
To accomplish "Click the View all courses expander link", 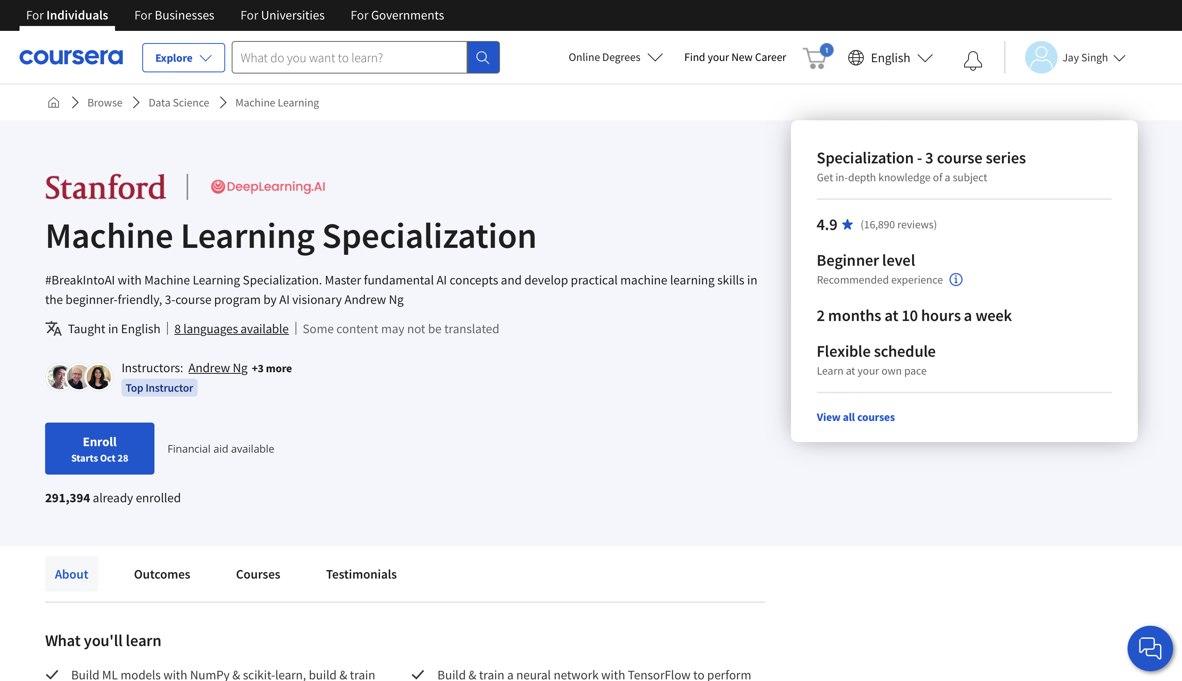I will [855, 416].
